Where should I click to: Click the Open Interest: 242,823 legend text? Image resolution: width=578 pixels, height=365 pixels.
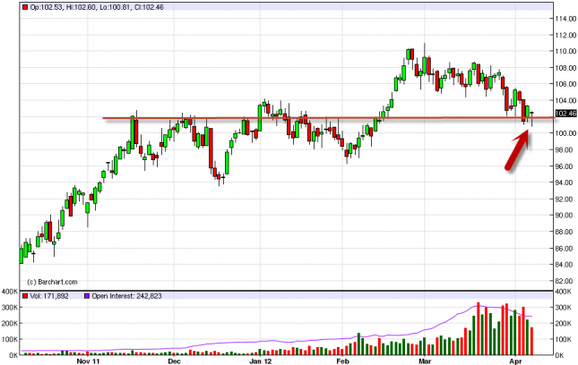point(126,296)
